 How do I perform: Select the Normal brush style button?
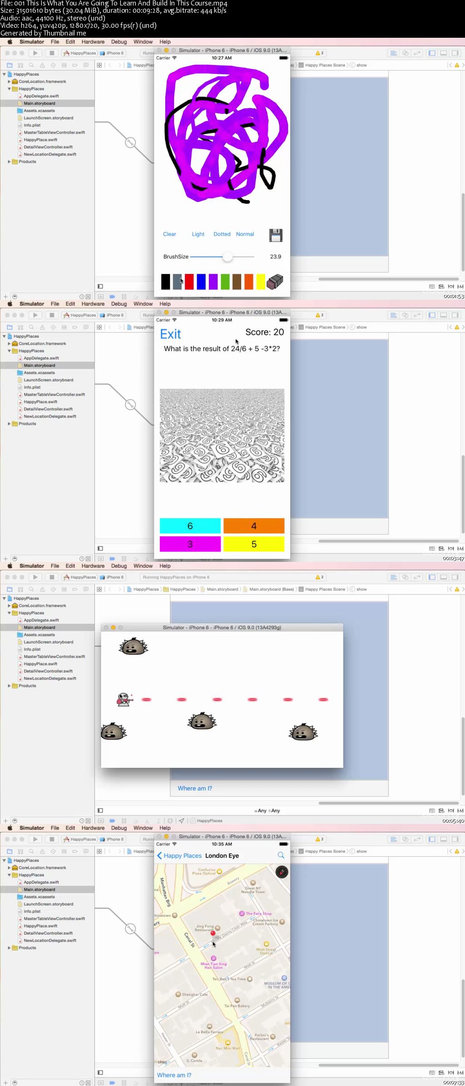click(x=245, y=234)
